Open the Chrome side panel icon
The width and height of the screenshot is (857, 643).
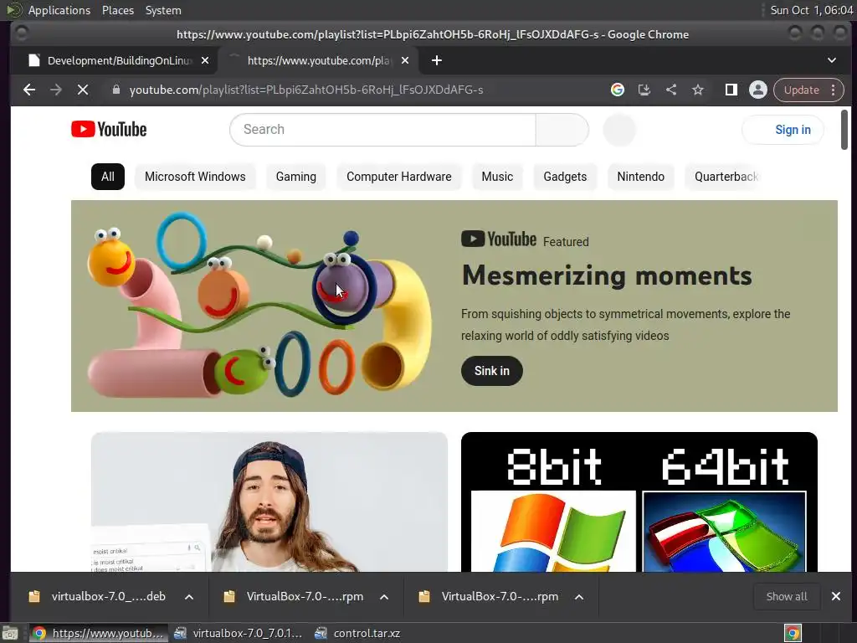coord(731,90)
